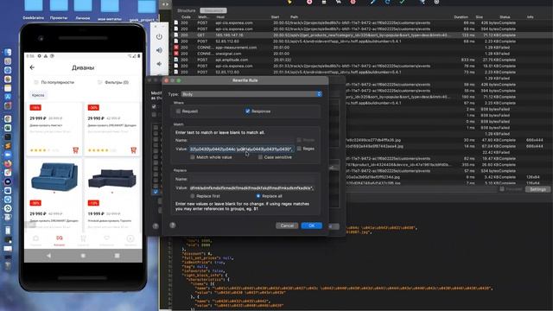This screenshot has height=311, width=553.
Task: Tap the Android back navigation button
Action: (48, 256)
